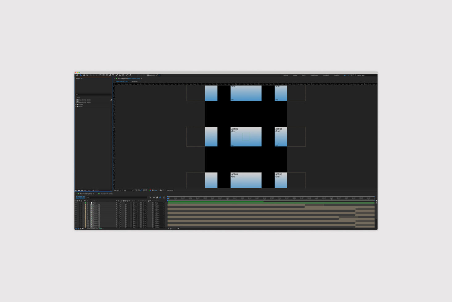Toggle mask and shape path visibility

pyautogui.click(x=141, y=190)
